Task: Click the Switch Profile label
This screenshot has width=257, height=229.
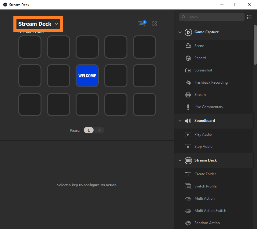Action: [x=205, y=186]
